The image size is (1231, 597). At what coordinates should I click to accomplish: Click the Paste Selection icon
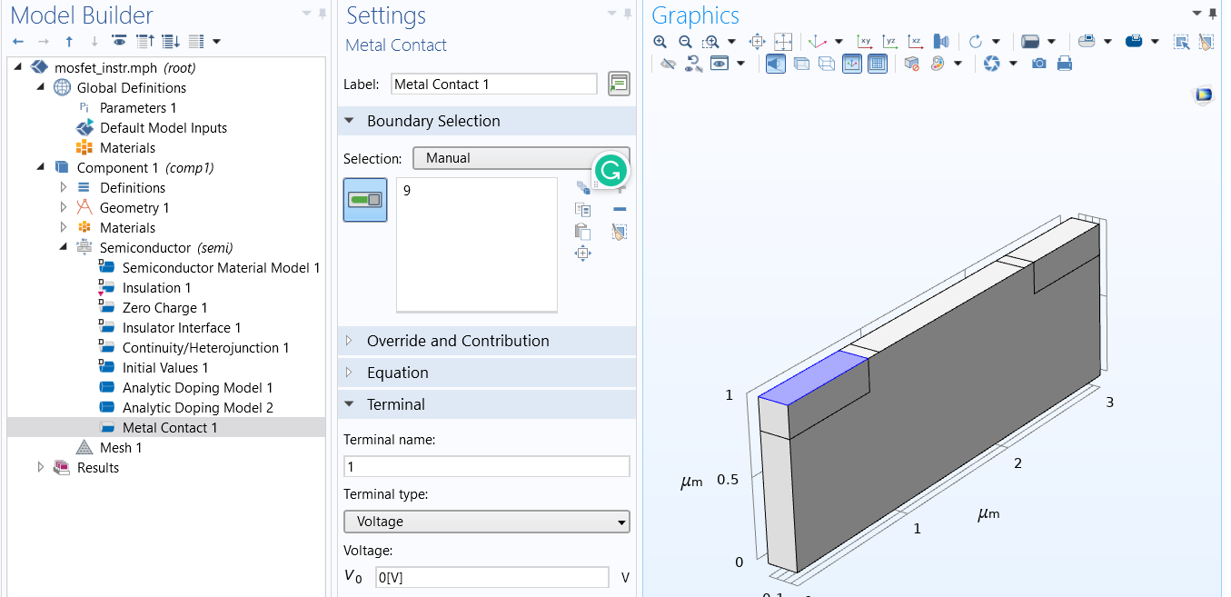point(583,231)
